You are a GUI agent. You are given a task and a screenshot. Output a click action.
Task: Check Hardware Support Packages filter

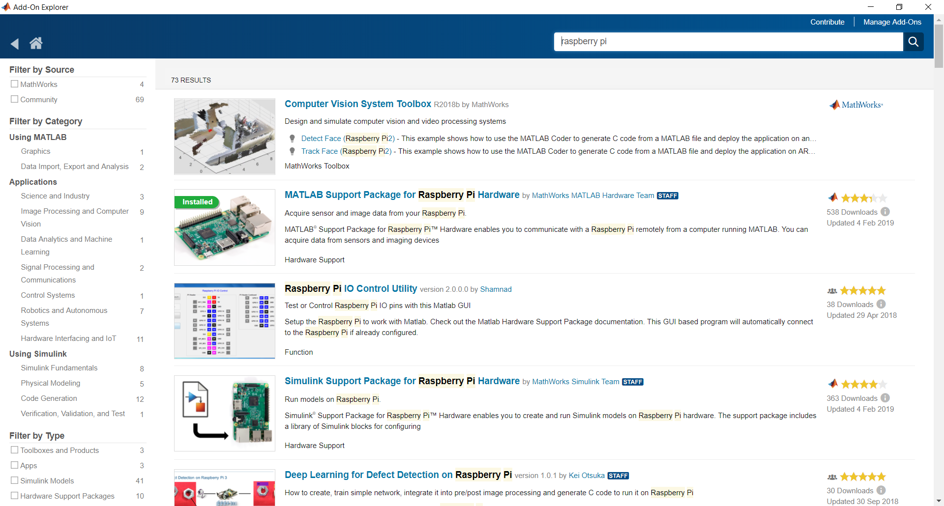(15, 496)
